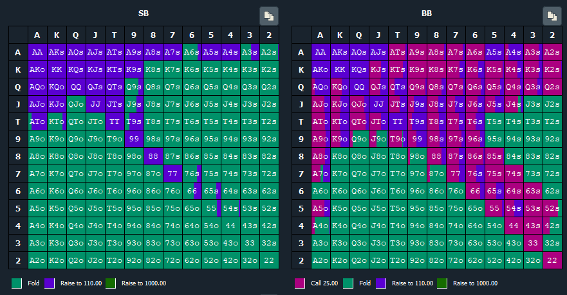567x295 pixels.
Task: Select the A7o cell in the BB grid
Action: (321, 174)
